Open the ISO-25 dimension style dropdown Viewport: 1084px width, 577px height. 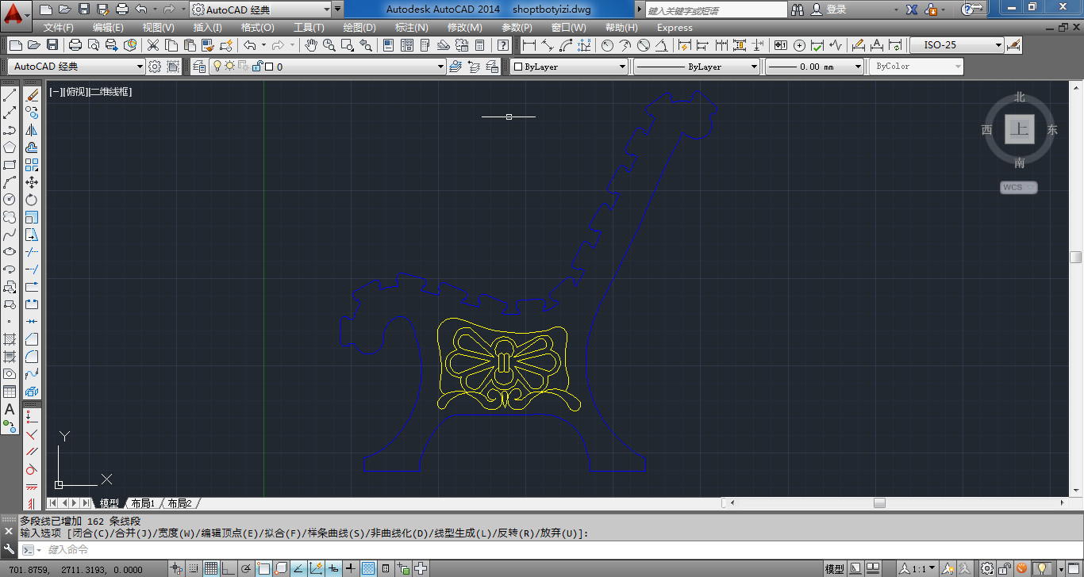[x=957, y=45]
